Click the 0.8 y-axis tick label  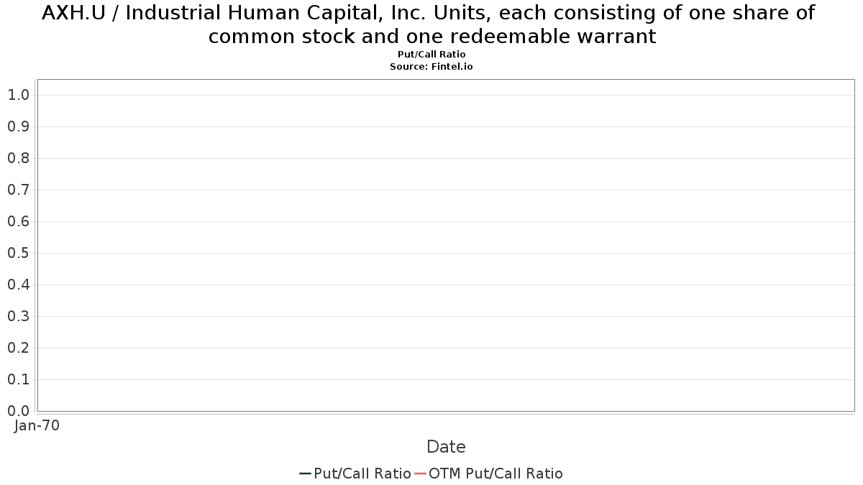18,158
